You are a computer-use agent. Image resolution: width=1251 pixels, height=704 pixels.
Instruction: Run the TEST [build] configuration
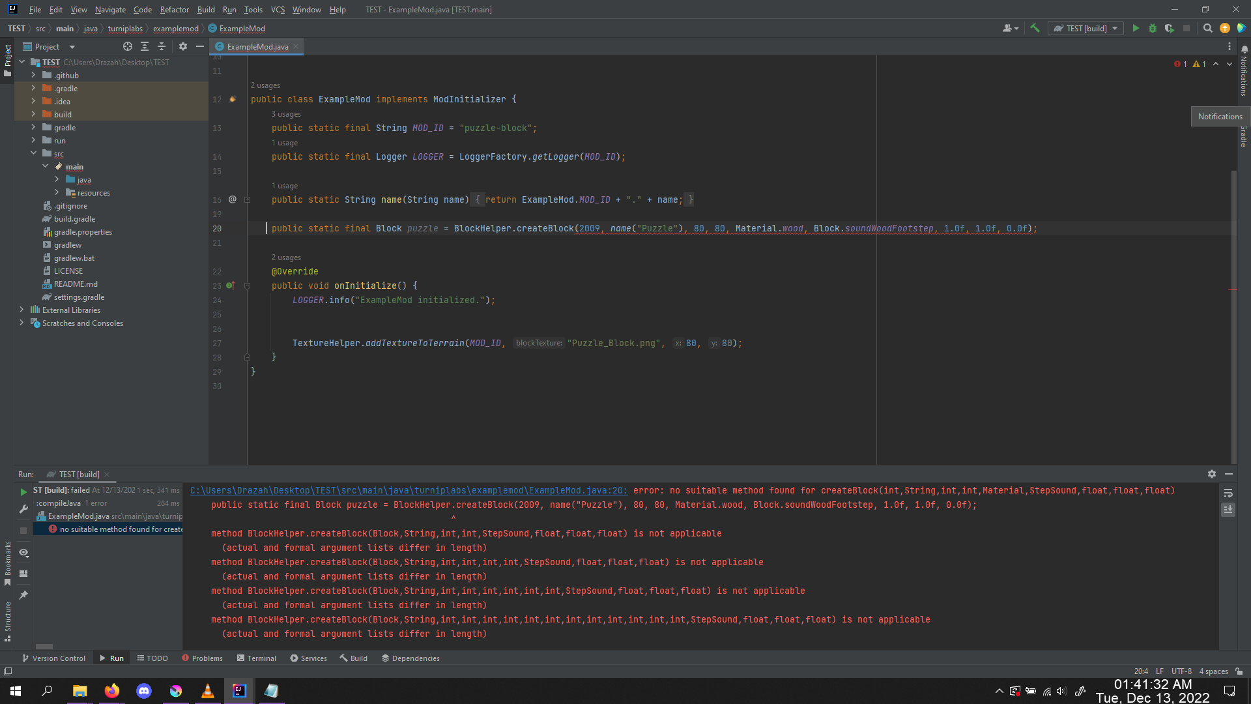coord(1136,28)
